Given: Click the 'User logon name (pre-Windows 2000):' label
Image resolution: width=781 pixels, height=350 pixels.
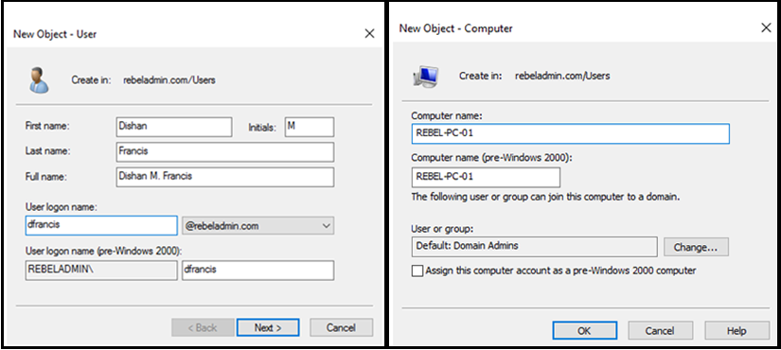Looking at the screenshot, I should point(102,252).
